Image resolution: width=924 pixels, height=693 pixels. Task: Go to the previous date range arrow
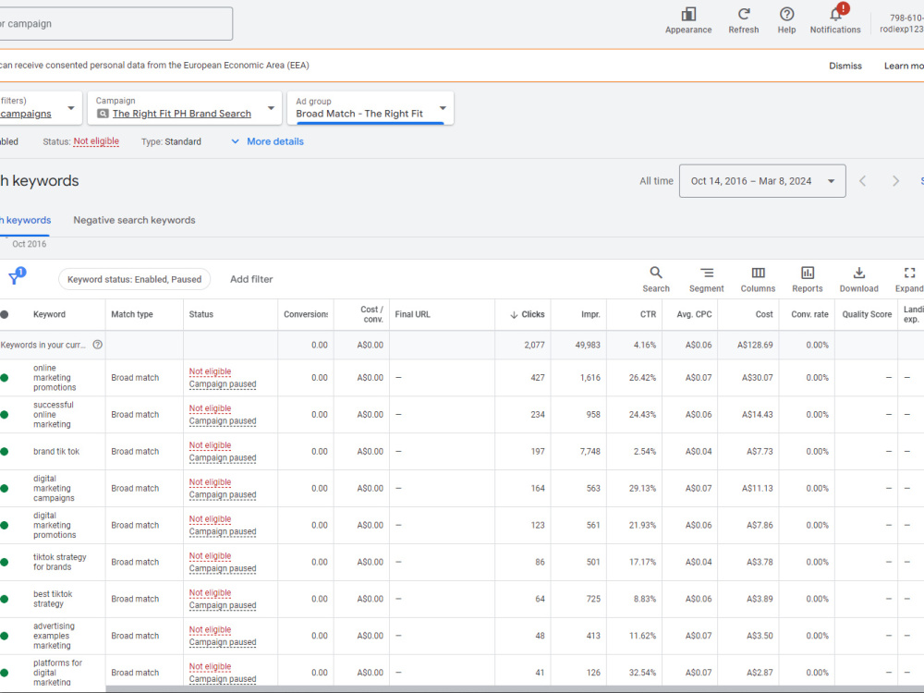863,181
